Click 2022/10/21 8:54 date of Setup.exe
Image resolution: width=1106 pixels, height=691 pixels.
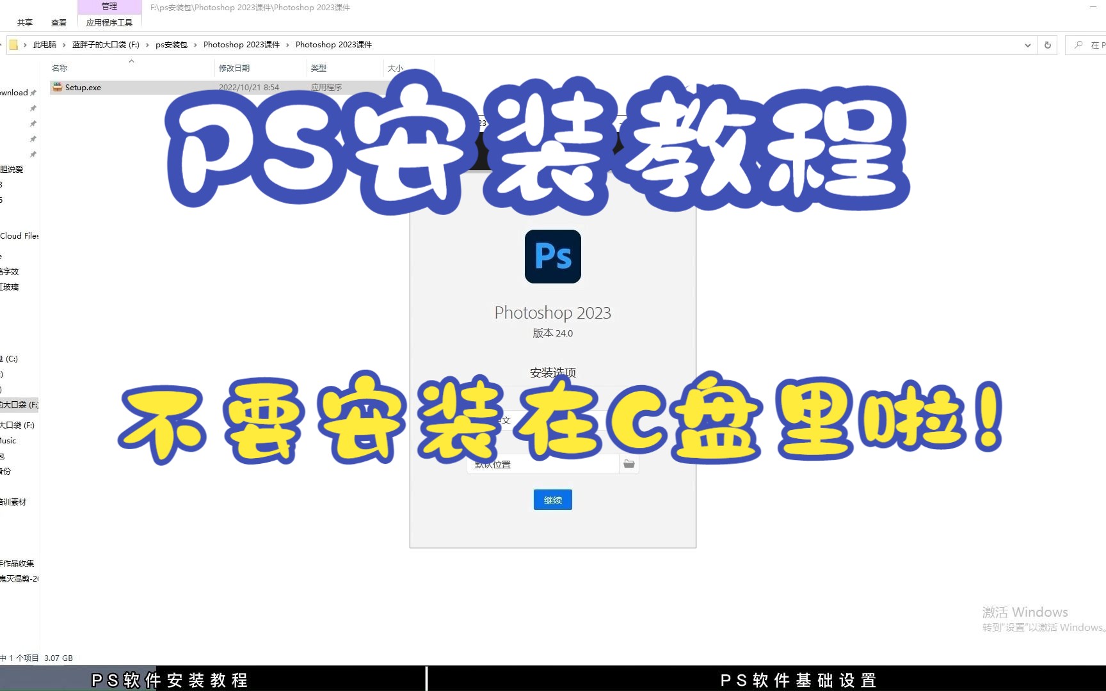(x=249, y=88)
